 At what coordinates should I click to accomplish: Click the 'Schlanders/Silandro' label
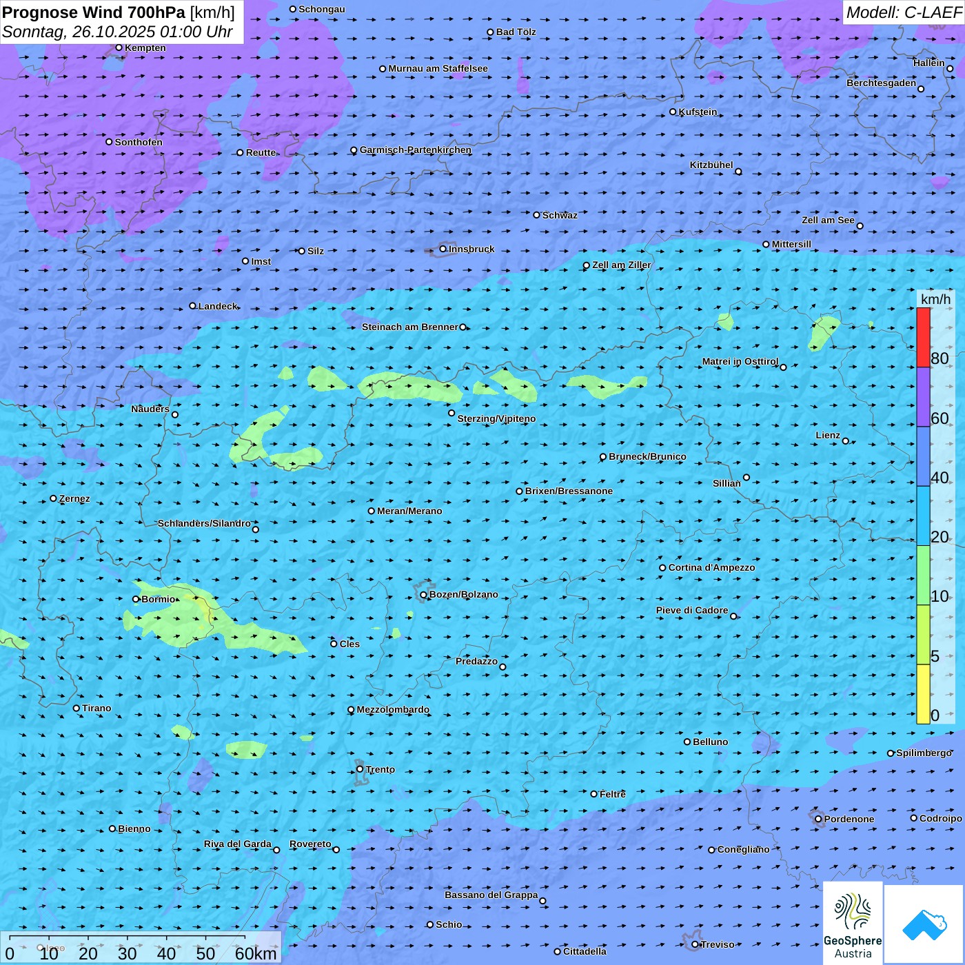[204, 523]
